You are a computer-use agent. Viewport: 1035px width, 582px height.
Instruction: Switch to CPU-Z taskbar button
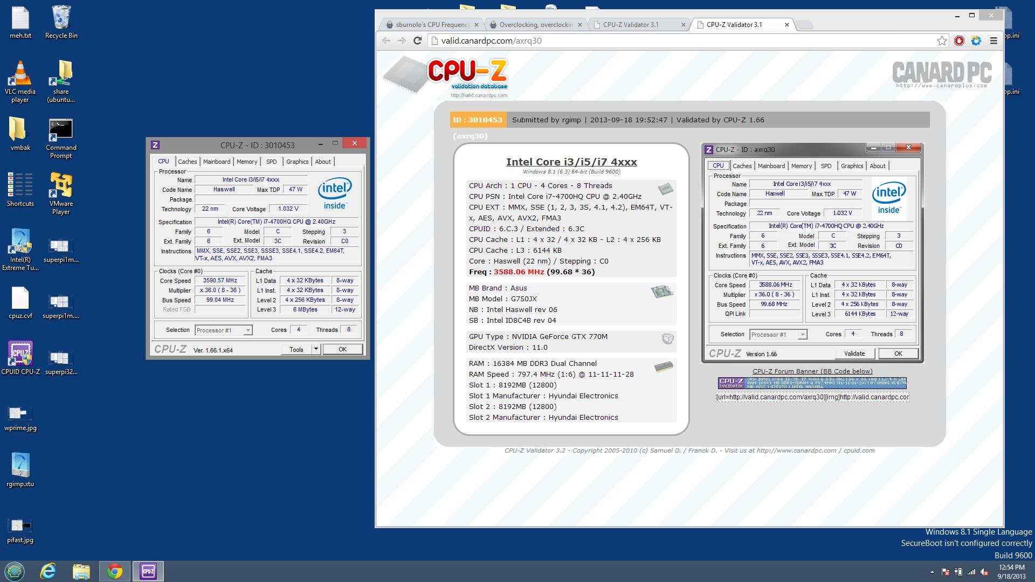tap(148, 571)
